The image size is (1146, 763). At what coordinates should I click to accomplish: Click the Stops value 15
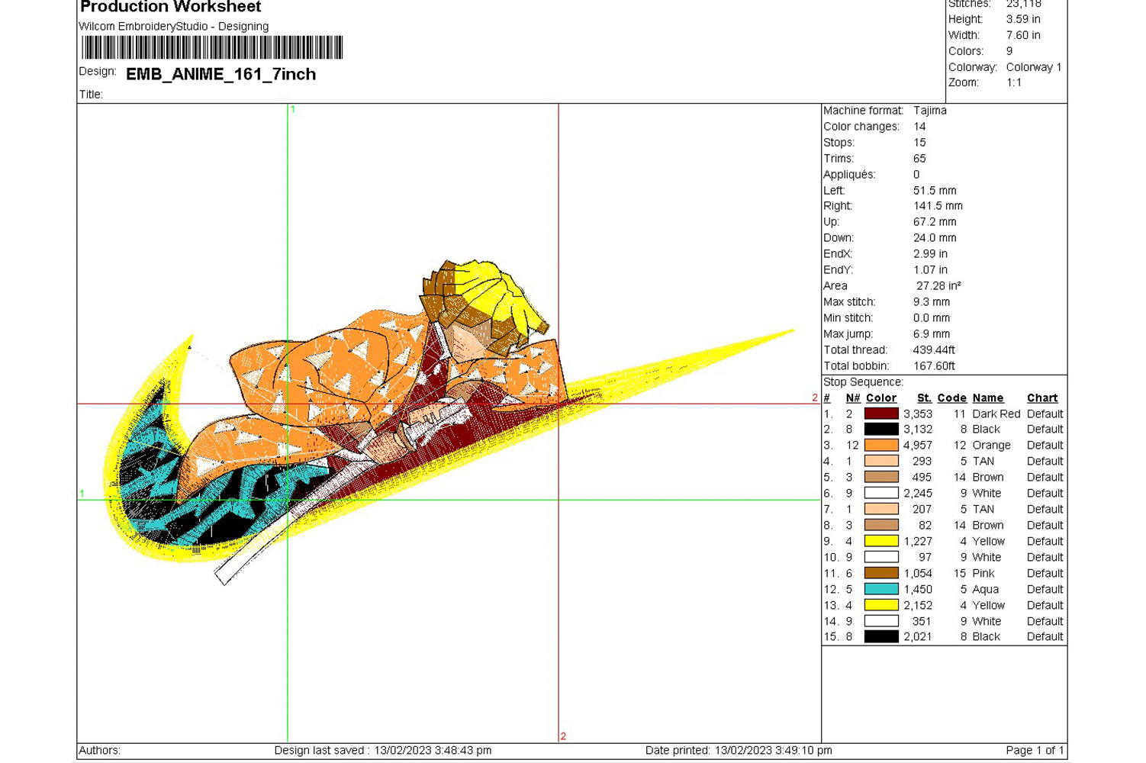click(x=919, y=143)
